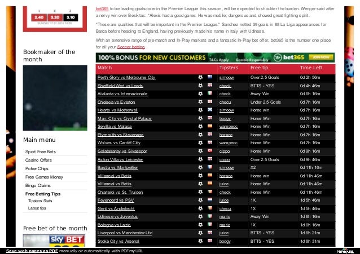
Task: Open Feyenoord vs PSV match link
Action: pyautogui.click(x=116, y=200)
